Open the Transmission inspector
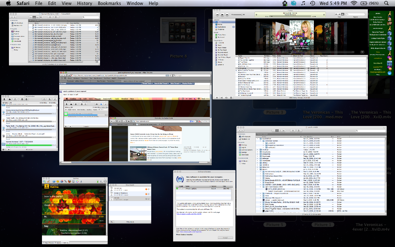 pos(55,99)
